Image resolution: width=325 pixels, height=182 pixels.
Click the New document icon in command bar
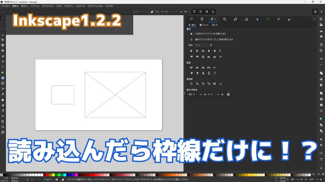point(321,19)
